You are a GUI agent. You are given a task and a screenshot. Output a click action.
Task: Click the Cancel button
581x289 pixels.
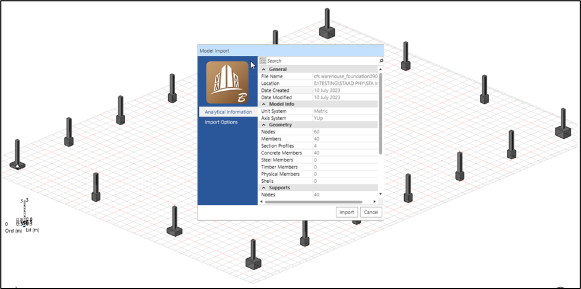tap(371, 212)
